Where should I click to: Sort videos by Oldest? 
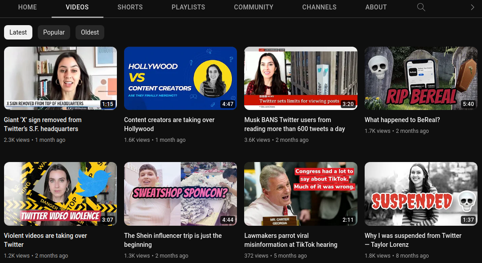[x=90, y=32]
